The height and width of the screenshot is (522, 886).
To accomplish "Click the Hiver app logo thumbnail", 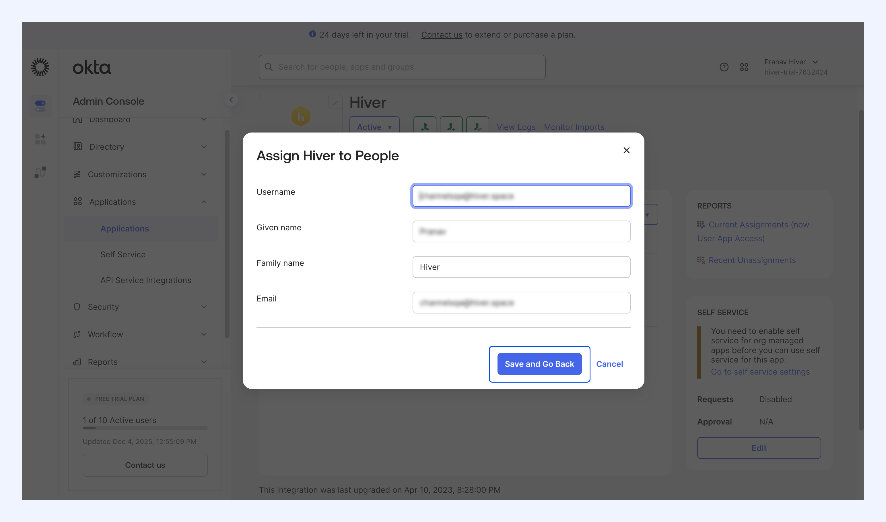I will [x=300, y=116].
